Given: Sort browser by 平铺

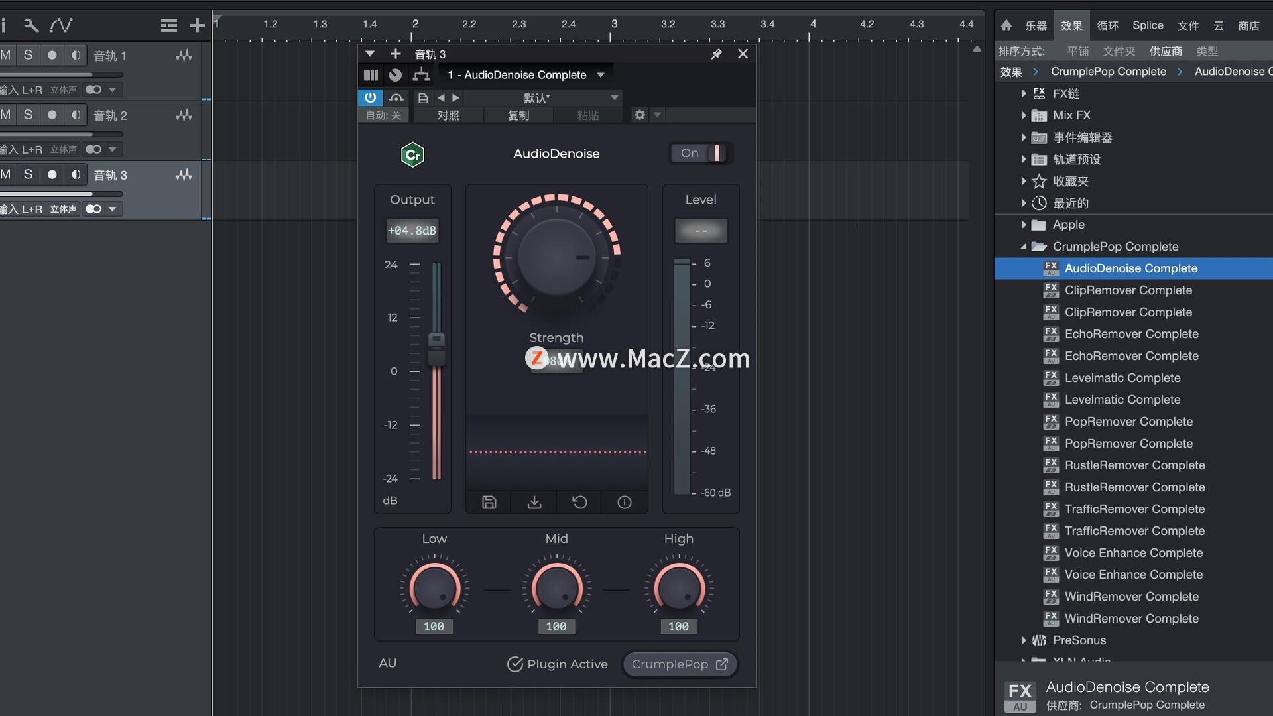Looking at the screenshot, I should (x=1078, y=51).
